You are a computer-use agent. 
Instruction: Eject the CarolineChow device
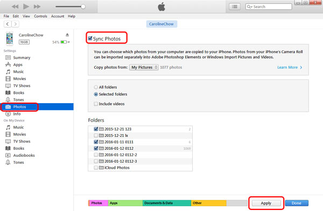pos(67,35)
